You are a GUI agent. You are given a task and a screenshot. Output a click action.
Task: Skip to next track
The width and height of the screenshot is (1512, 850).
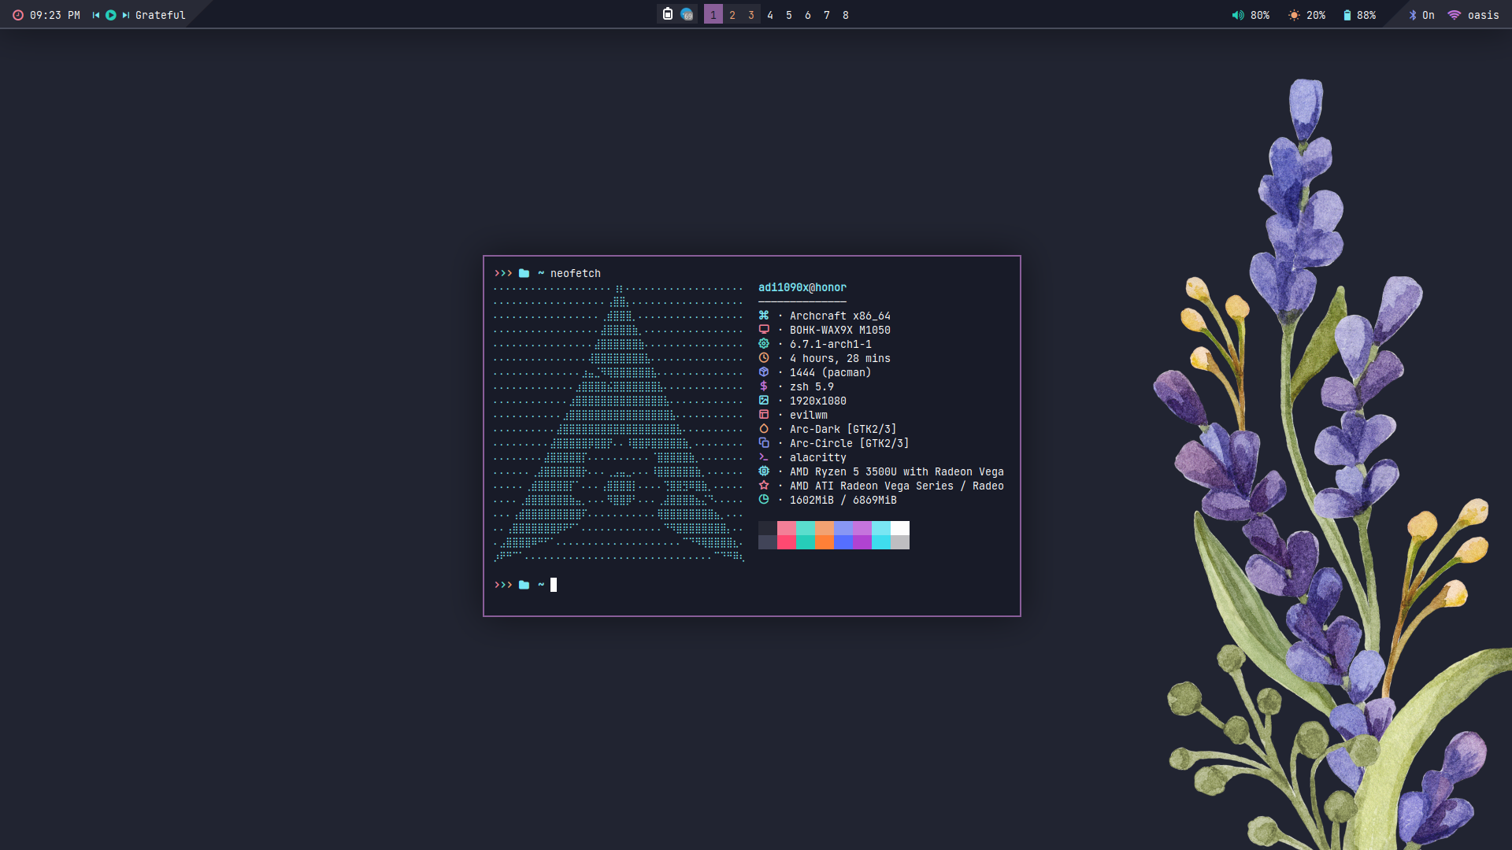126,15
